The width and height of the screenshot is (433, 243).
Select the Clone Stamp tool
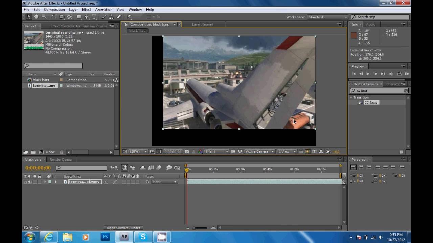coord(112,17)
